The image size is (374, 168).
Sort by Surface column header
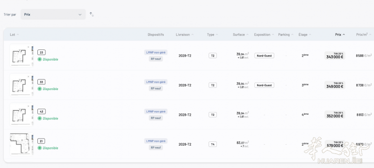[241, 35]
